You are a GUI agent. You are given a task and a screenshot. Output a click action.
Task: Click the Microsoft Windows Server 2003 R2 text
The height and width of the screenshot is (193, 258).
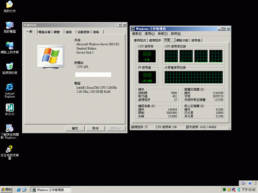pos(98,44)
